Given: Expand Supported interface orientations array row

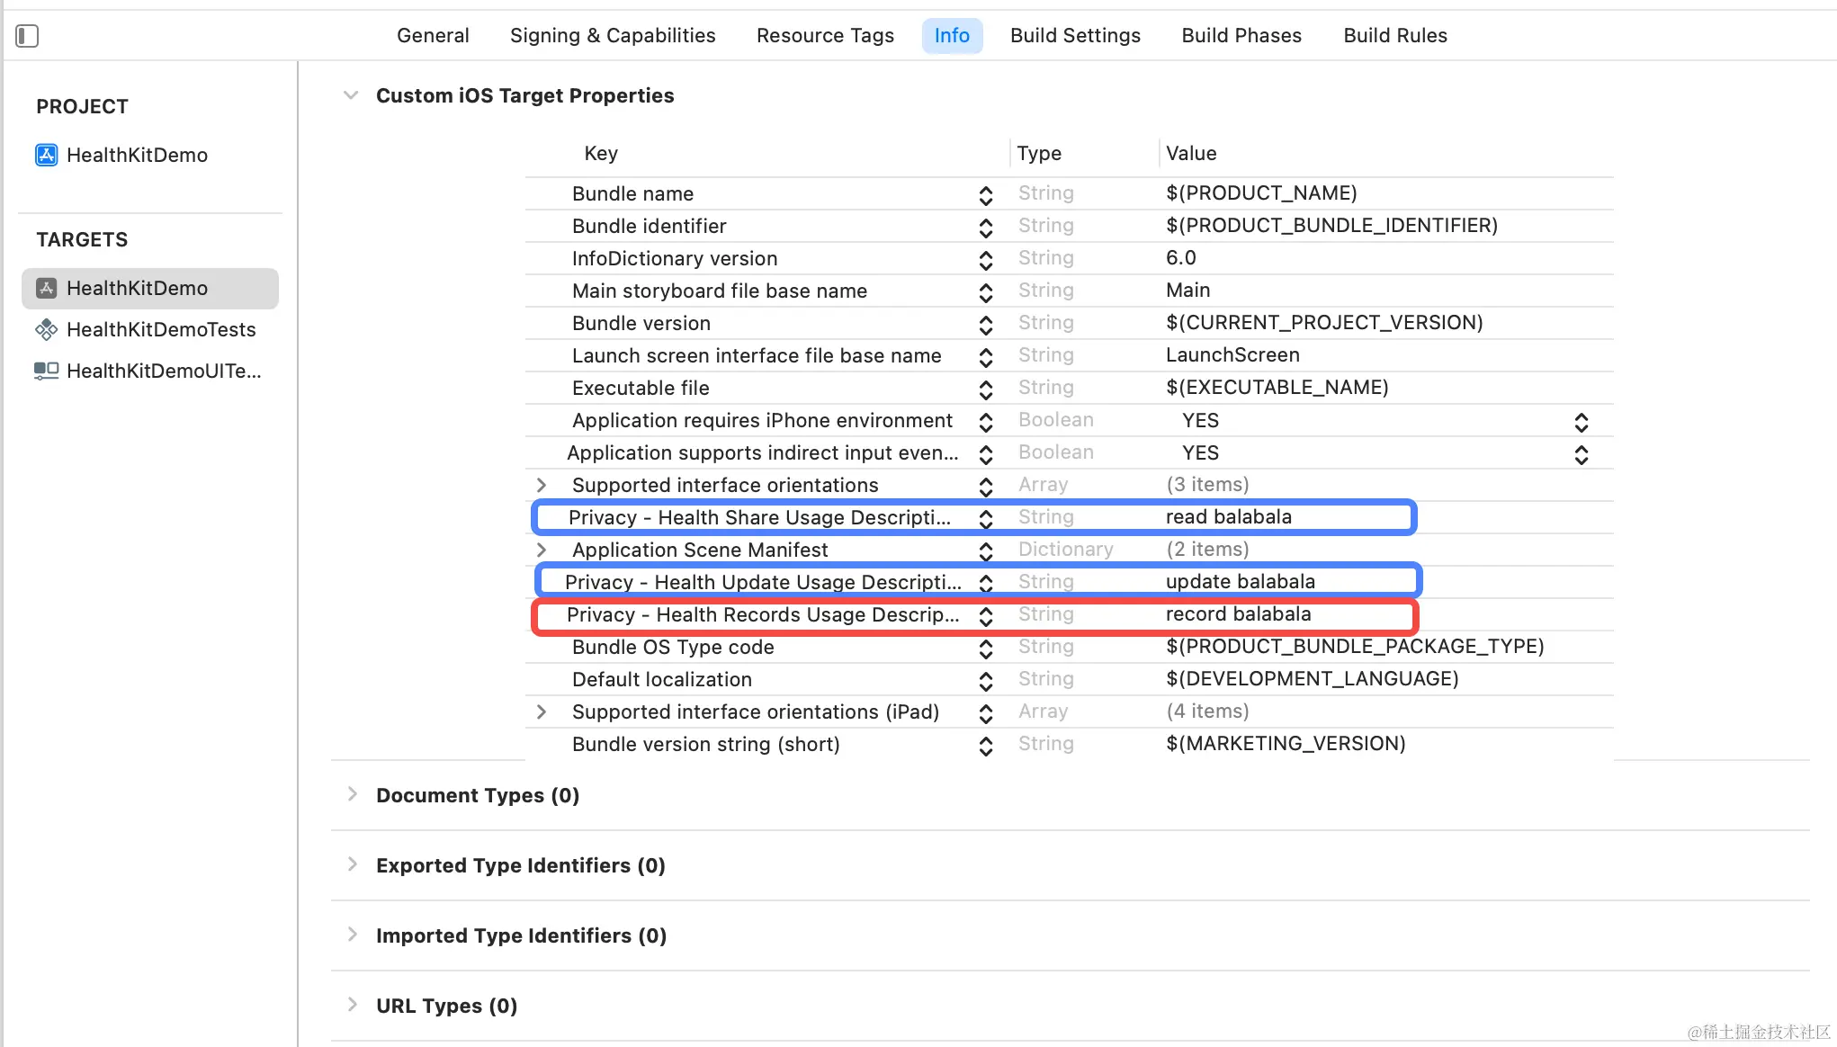Looking at the screenshot, I should [x=541, y=486].
